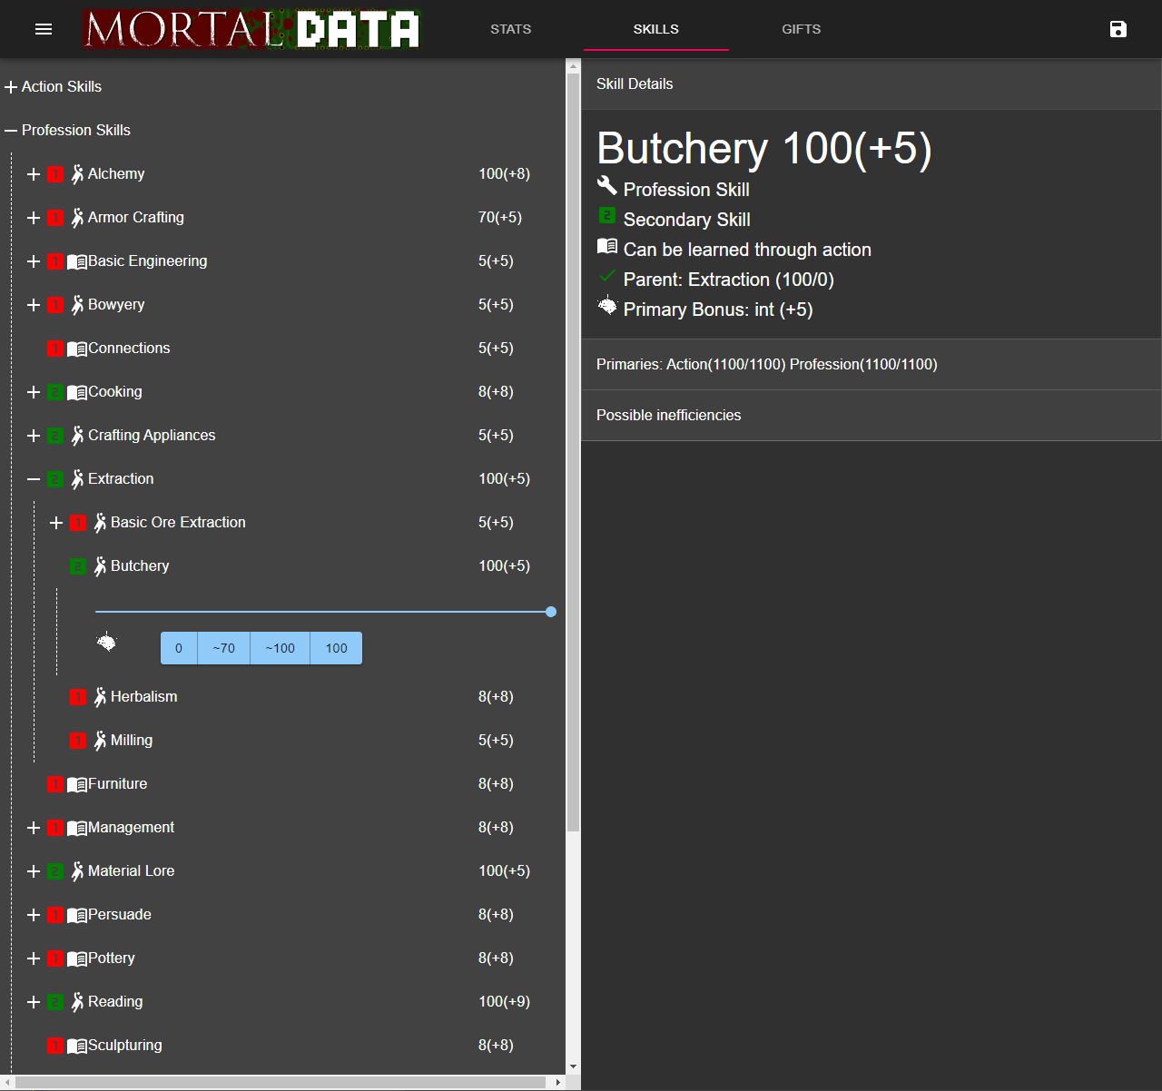Click the running-figure icon next to Alchemy
The width and height of the screenshot is (1162, 1091).
point(78,173)
